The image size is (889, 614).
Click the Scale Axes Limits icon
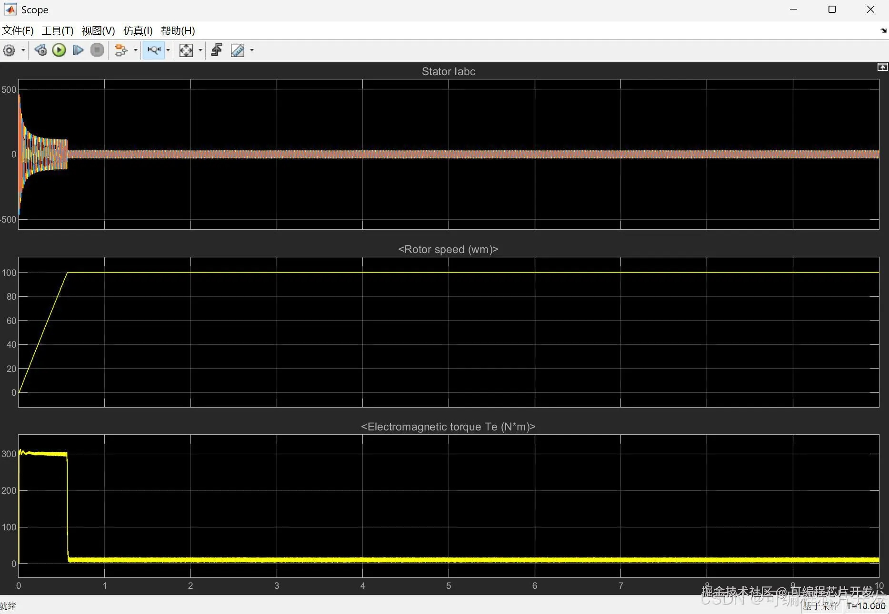point(186,50)
